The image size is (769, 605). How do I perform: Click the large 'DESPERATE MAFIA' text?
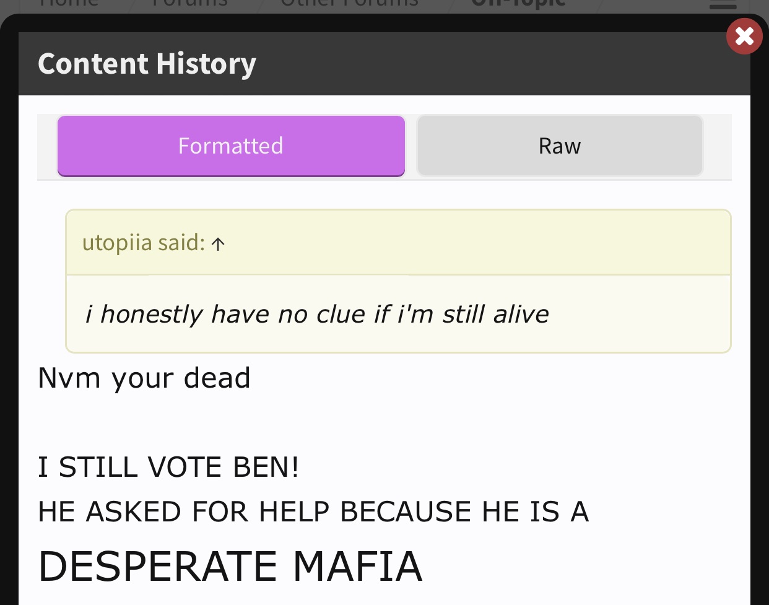(x=230, y=566)
